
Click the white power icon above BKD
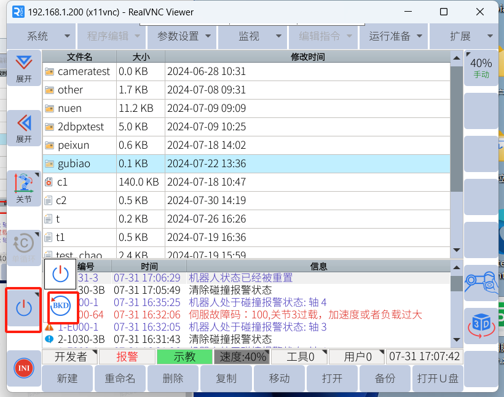[x=60, y=274]
